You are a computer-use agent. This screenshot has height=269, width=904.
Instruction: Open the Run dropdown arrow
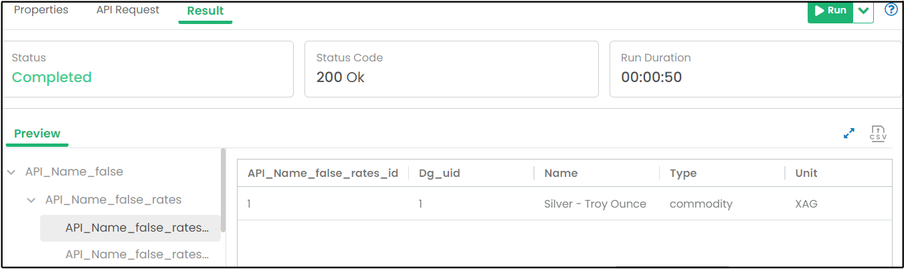tap(863, 11)
